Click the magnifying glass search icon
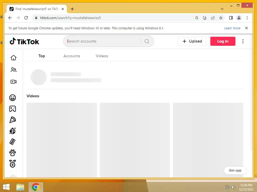 (147, 41)
